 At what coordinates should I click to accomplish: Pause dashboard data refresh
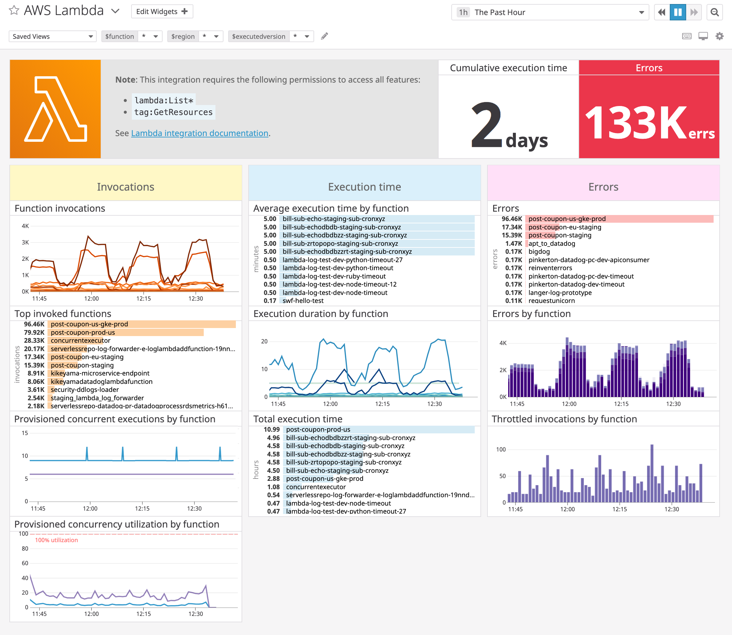(x=678, y=12)
